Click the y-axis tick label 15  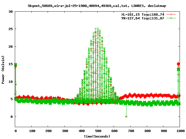click(x=11, y=64)
